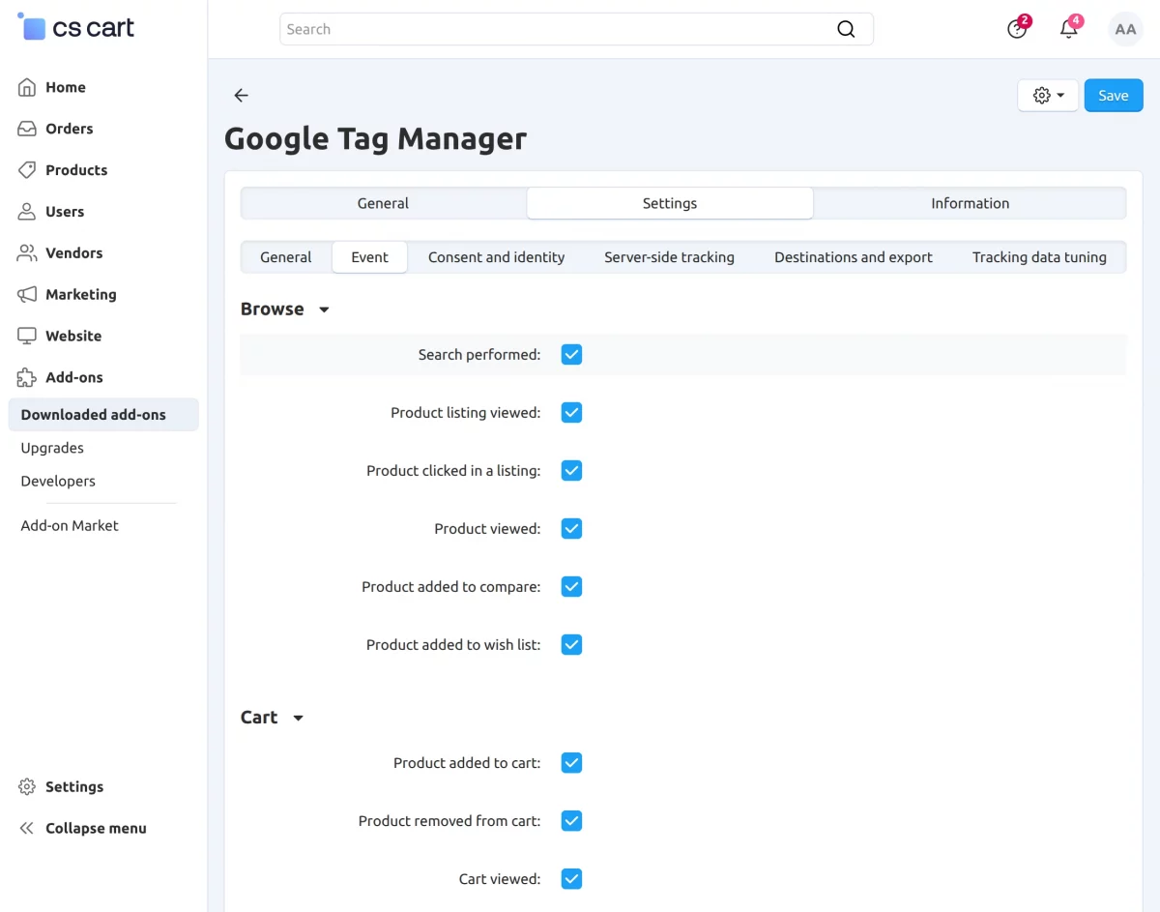
Task: Open the AA user avatar menu
Action: pyautogui.click(x=1125, y=29)
